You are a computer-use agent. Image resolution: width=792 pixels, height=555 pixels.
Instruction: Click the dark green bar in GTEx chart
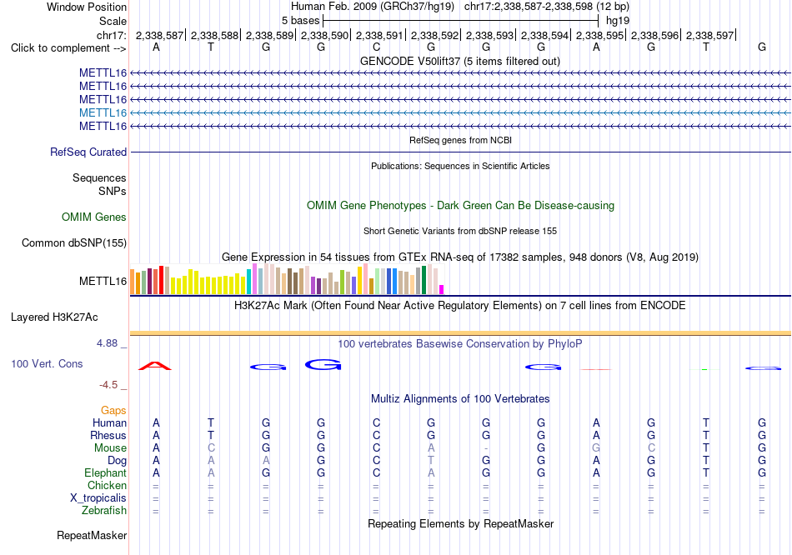click(x=424, y=280)
